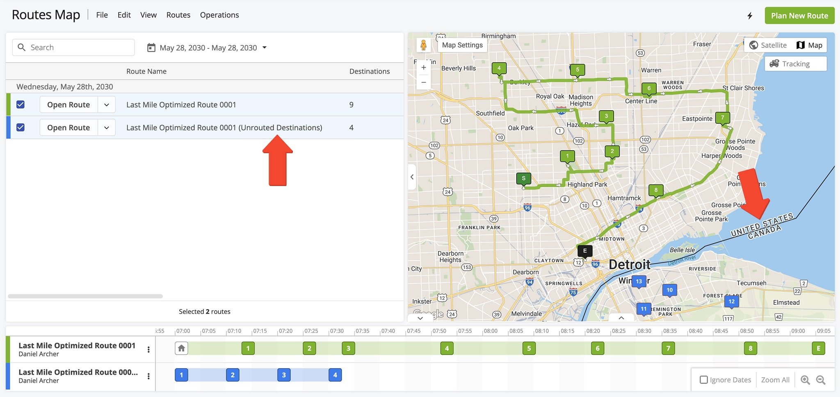Image resolution: width=840 pixels, height=397 pixels.
Task: Expand Open Route dropdown for Unrouted Destinations
Action: (107, 127)
